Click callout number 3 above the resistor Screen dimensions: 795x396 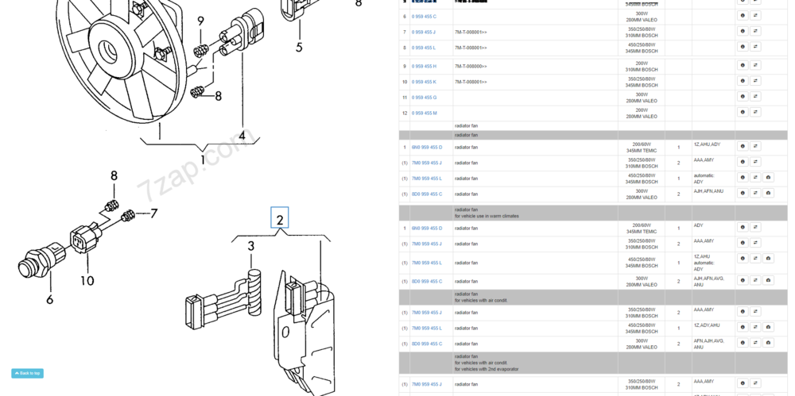coord(251,246)
